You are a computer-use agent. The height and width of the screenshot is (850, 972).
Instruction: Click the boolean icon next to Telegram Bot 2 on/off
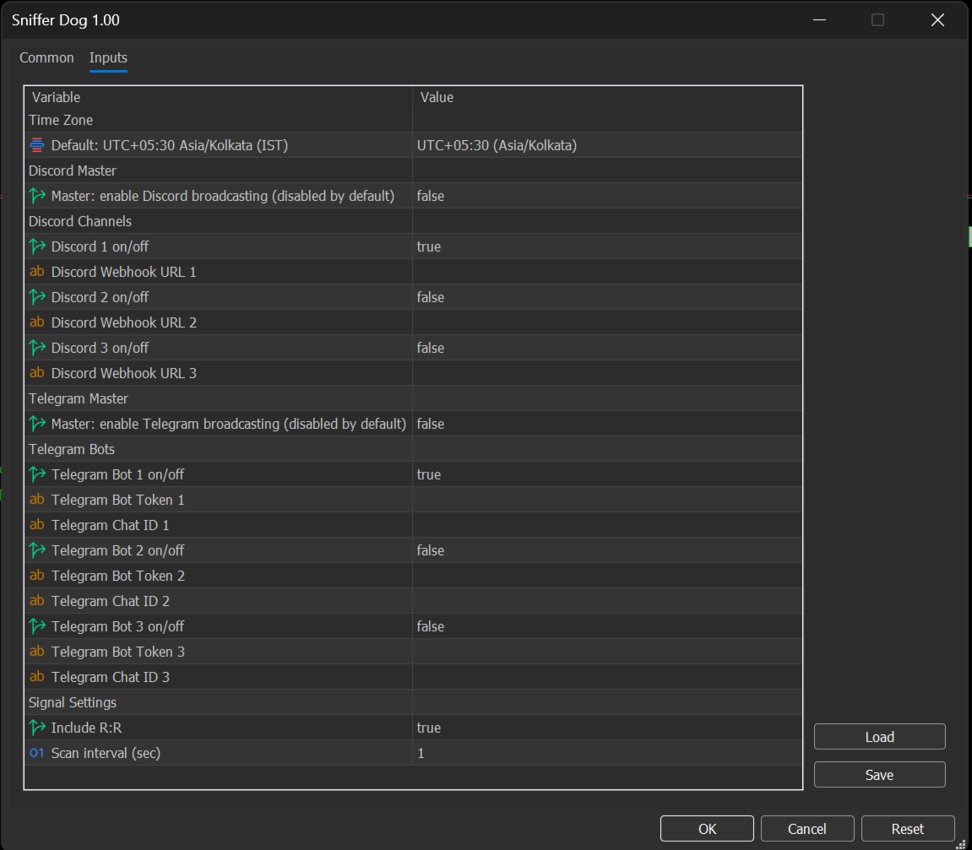tap(37, 550)
